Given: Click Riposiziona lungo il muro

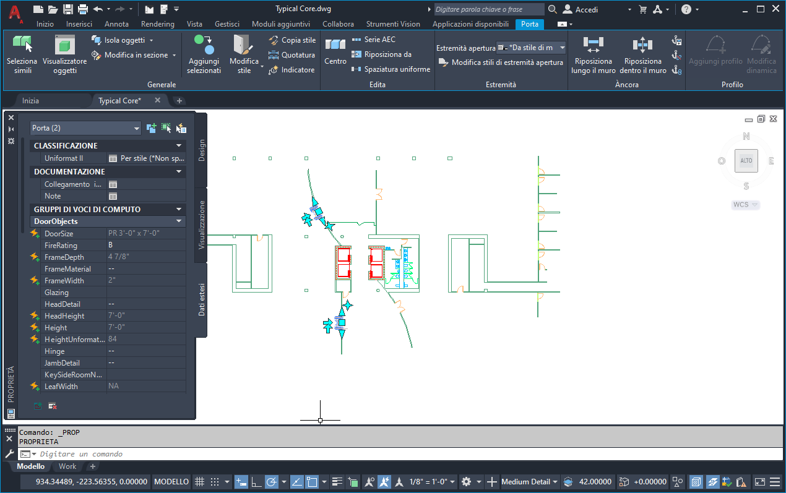Looking at the screenshot, I should (x=593, y=54).
